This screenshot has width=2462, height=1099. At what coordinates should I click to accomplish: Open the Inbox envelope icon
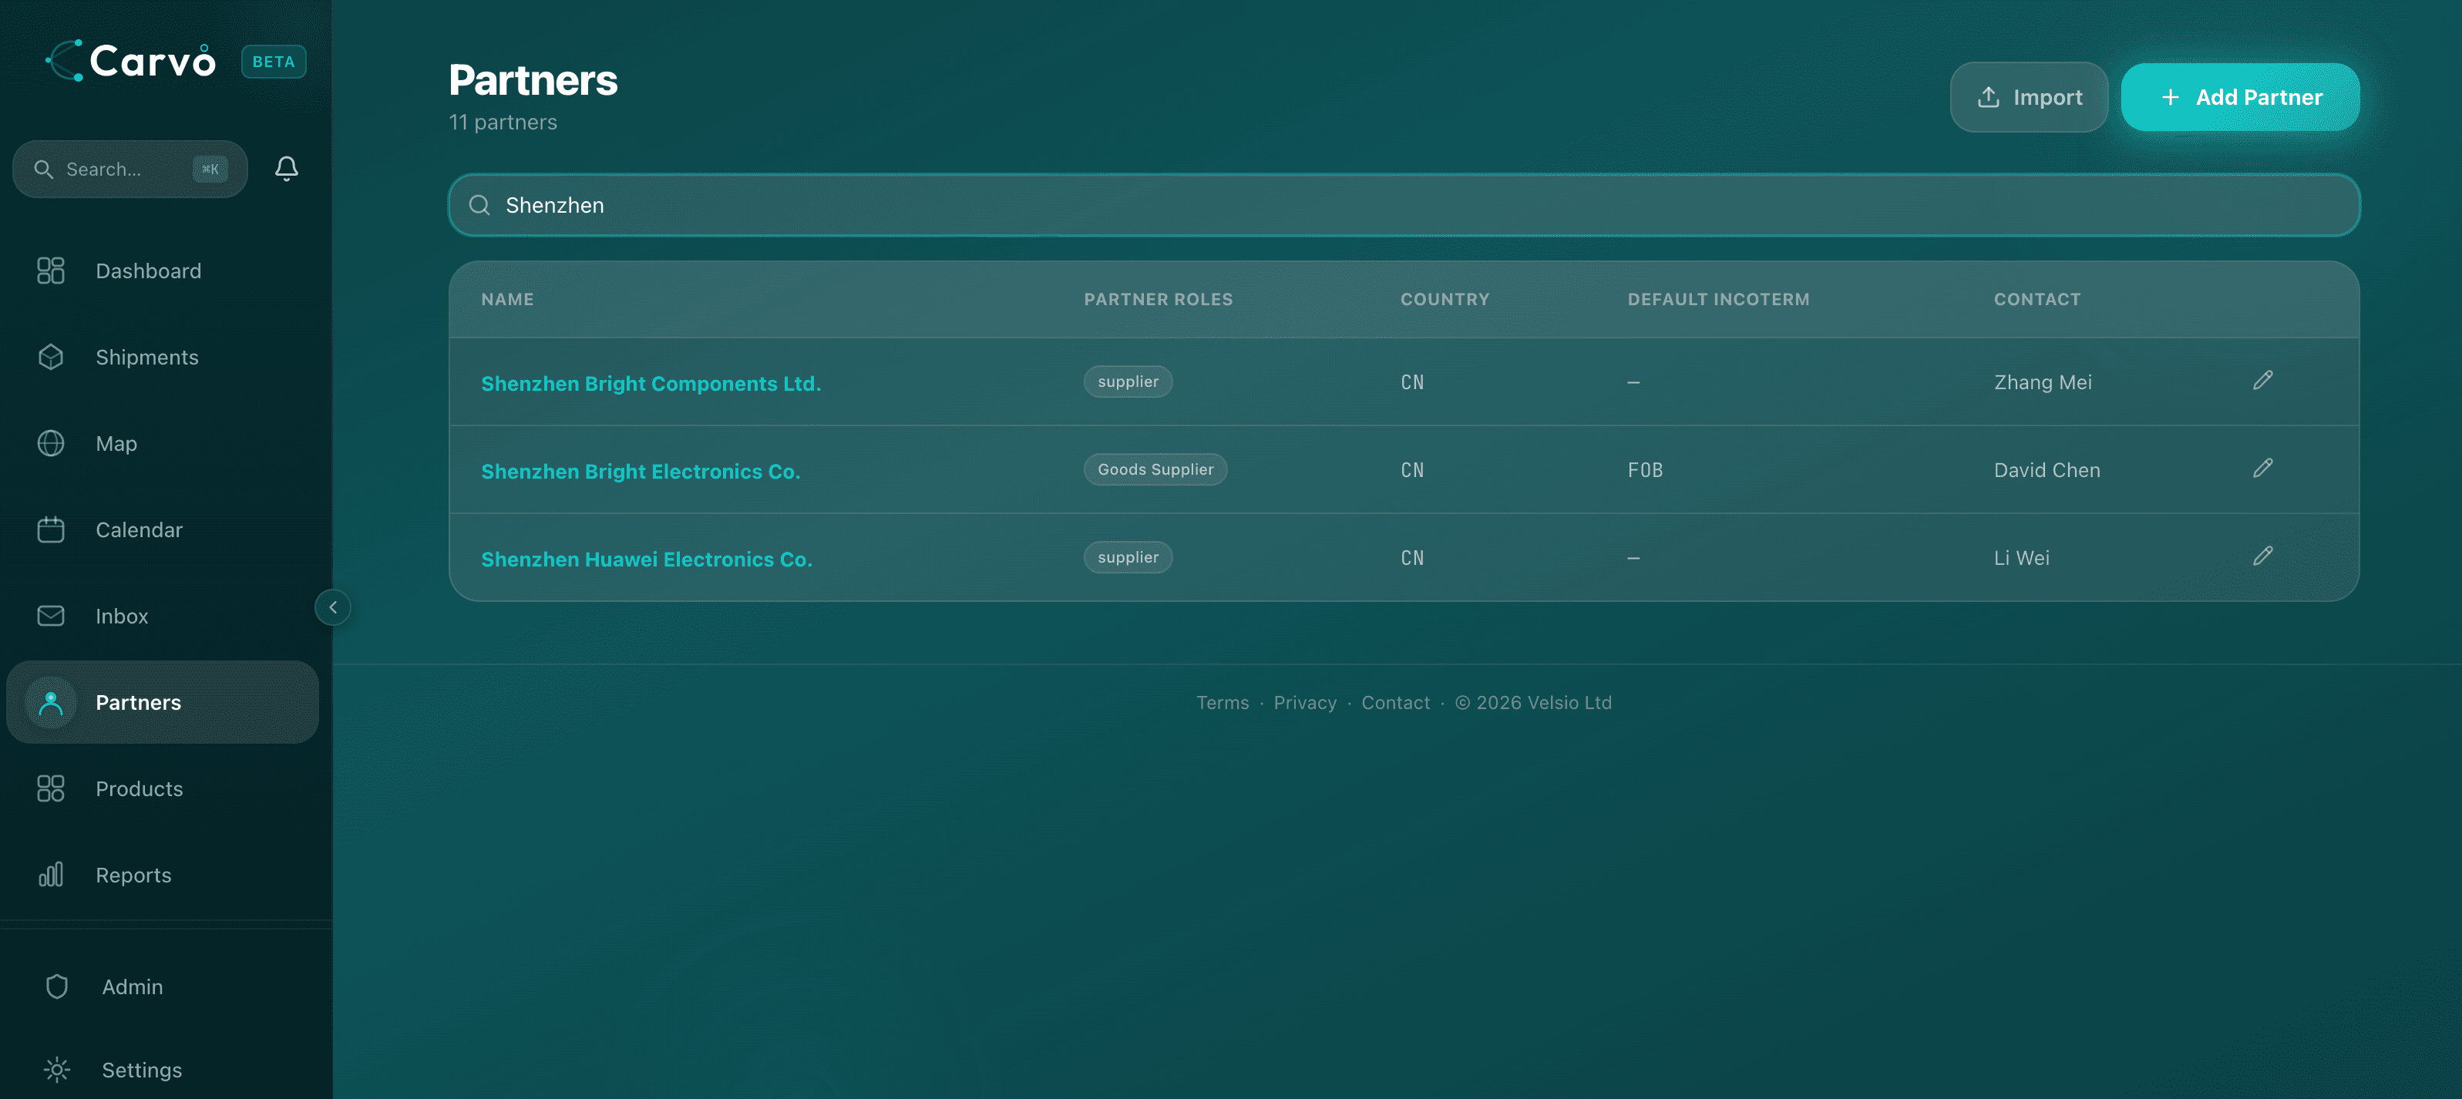[52, 616]
